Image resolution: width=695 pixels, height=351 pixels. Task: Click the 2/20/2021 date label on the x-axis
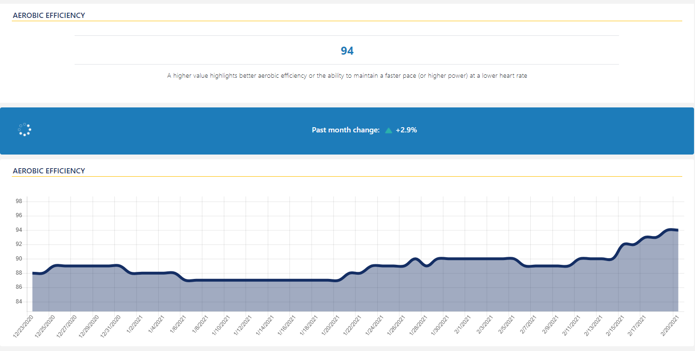(670, 325)
